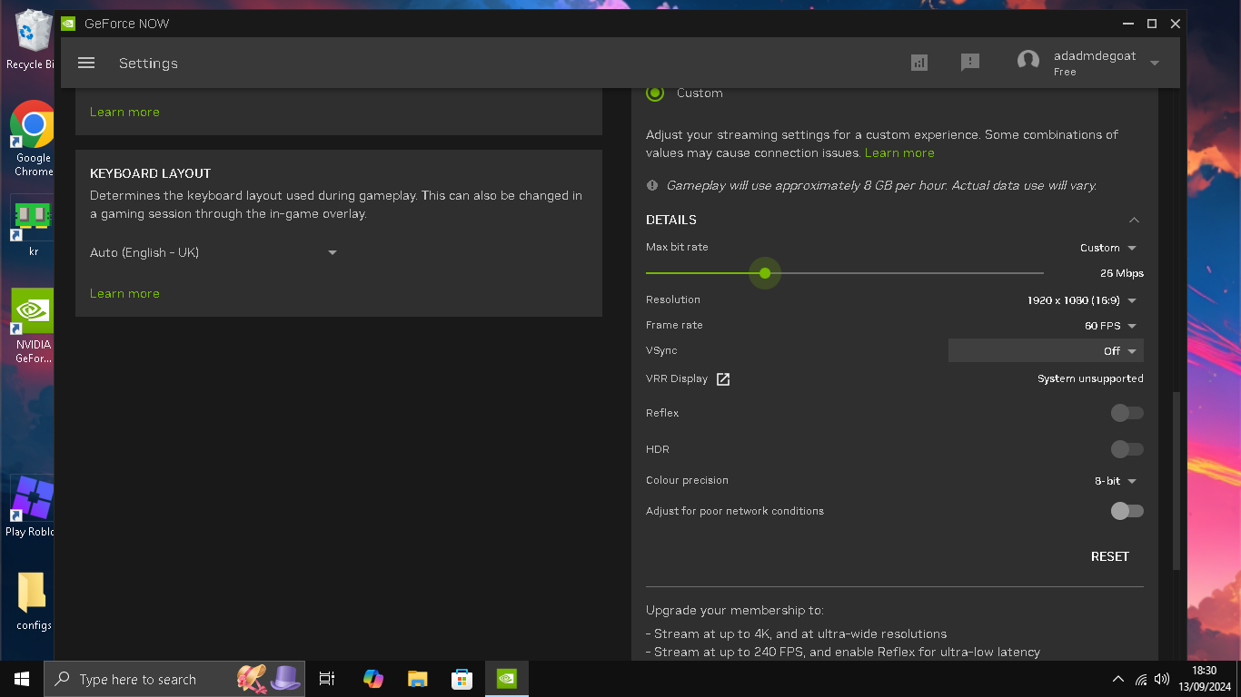The height and width of the screenshot is (697, 1241).
Task: Open the taskbar clock and date
Action: [x=1204, y=678]
